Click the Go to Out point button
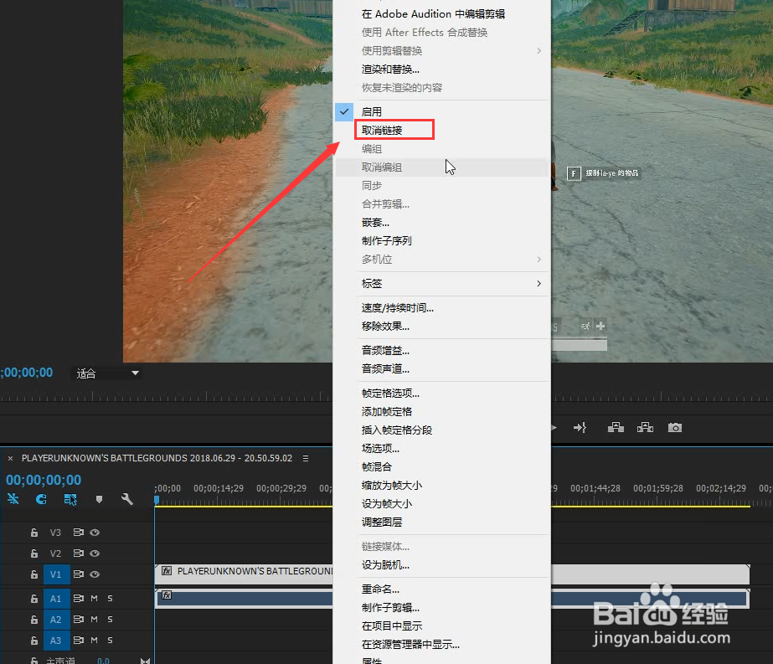773x664 pixels. 580,427
